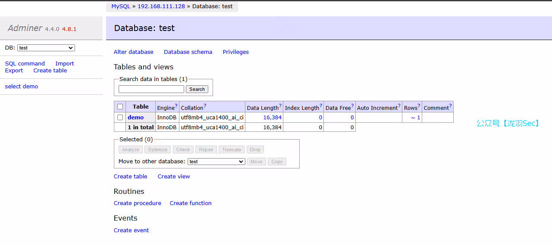Click the Create procedure link

tap(138, 203)
